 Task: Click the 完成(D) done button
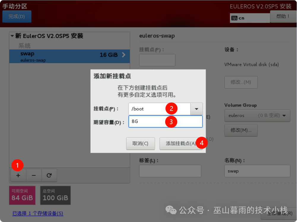click(x=17, y=17)
